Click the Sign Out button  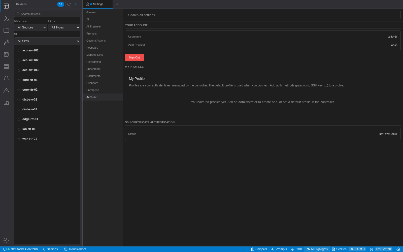point(134,57)
